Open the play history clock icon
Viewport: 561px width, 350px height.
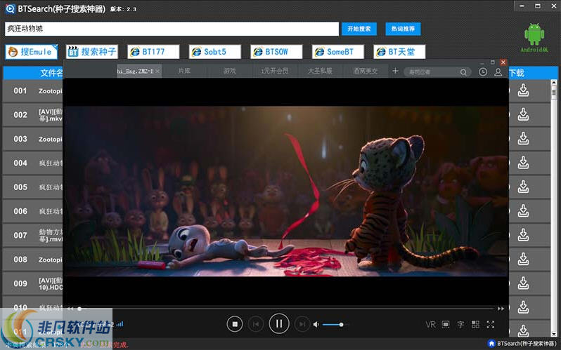[x=483, y=72]
